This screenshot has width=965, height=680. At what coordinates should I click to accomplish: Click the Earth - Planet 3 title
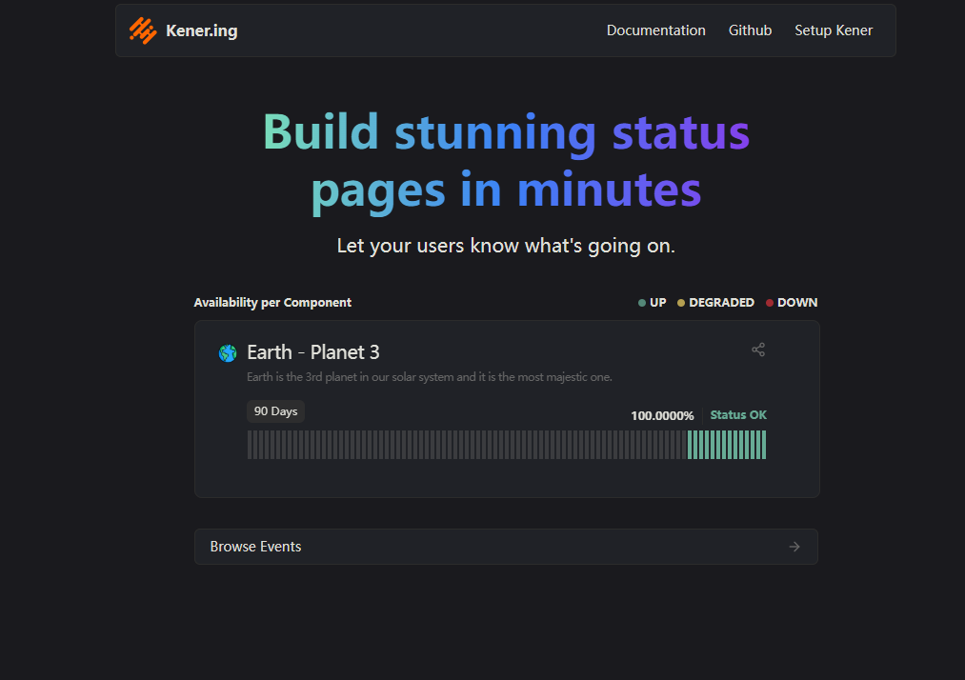click(x=313, y=352)
